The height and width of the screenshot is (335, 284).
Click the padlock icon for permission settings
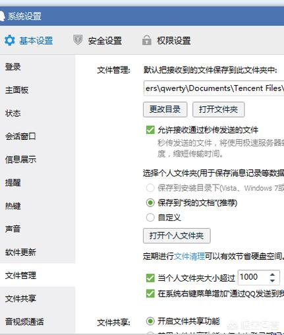click(x=146, y=40)
